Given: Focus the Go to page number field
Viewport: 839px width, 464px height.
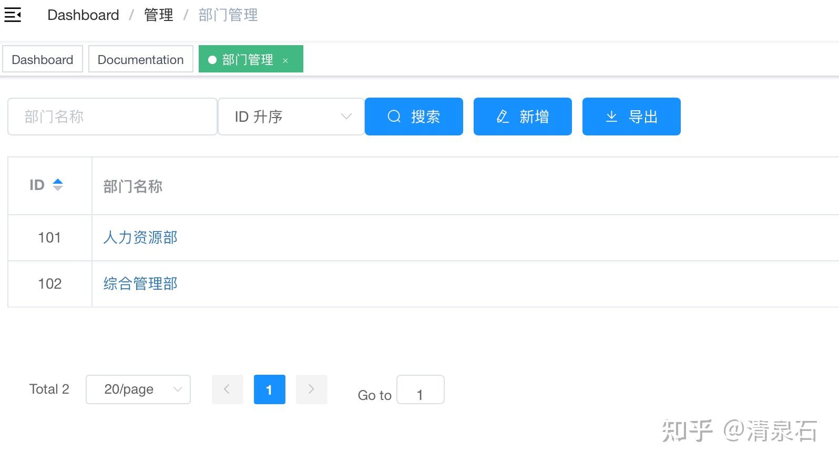Looking at the screenshot, I should 420,389.
